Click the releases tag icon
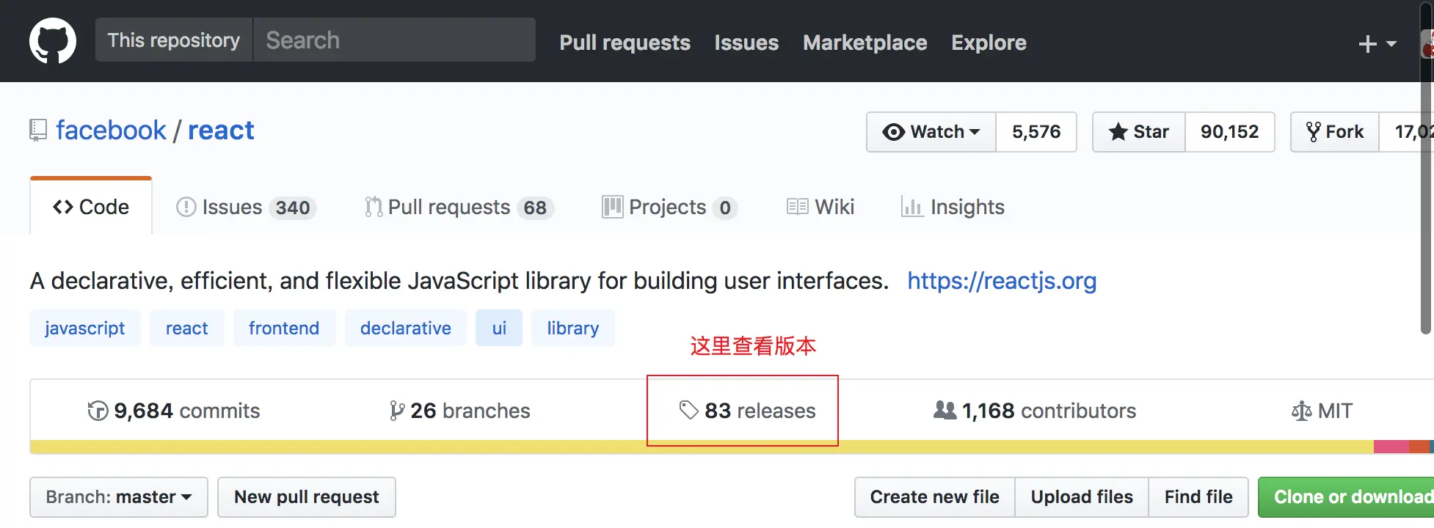Viewport: 1434px width, 528px height. coord(688,410)
